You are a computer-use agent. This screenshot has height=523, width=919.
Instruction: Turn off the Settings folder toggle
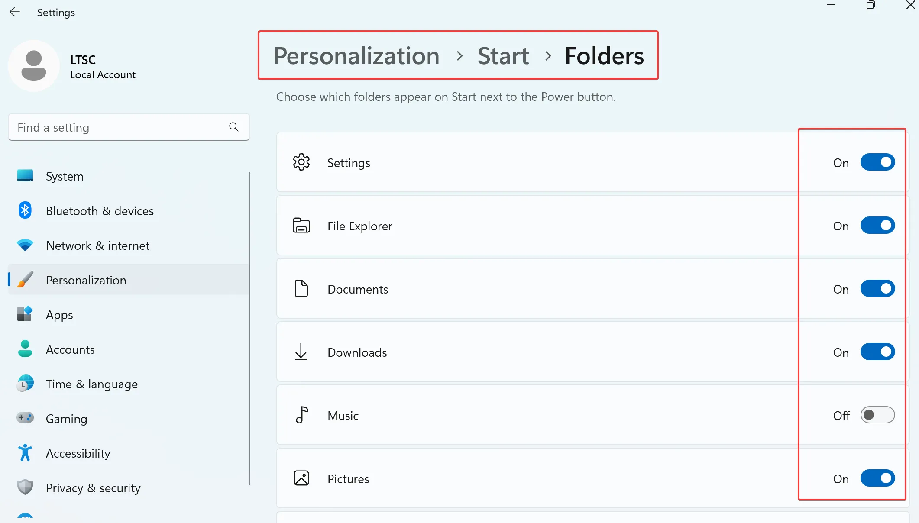coord(877,162)
